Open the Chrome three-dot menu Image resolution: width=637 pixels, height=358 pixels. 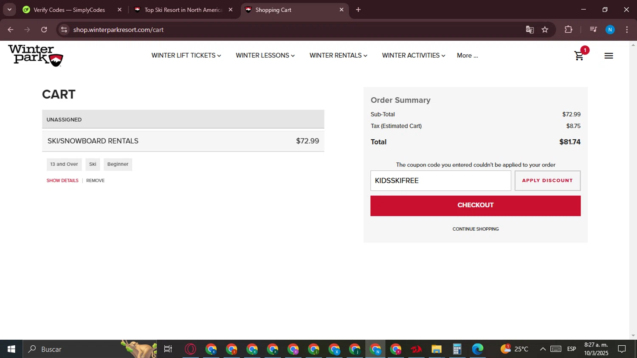click(627, 30)
